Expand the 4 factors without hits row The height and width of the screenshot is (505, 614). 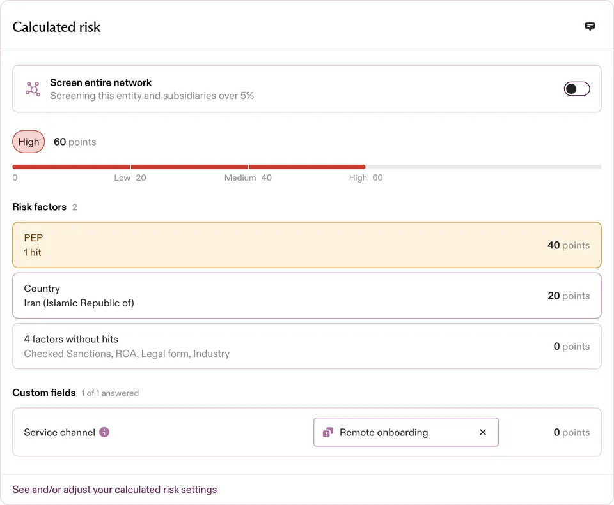pyautogui.click(x=306, y=346)
